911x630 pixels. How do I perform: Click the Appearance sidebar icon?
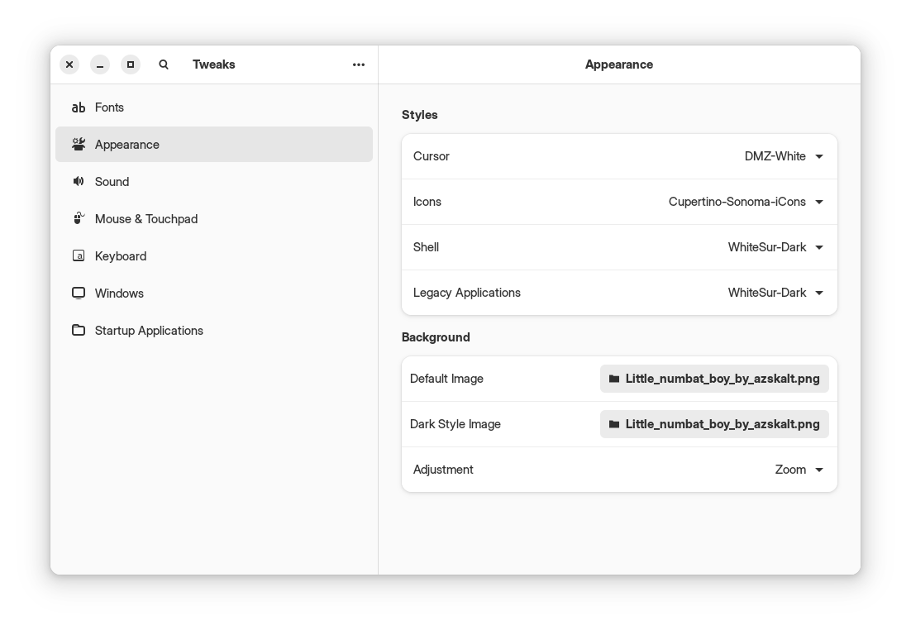(79, 144)
